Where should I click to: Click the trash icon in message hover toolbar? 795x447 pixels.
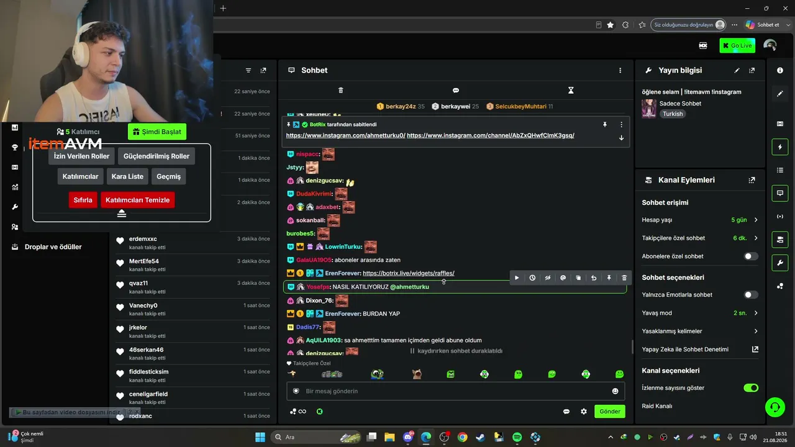[624, 278]
